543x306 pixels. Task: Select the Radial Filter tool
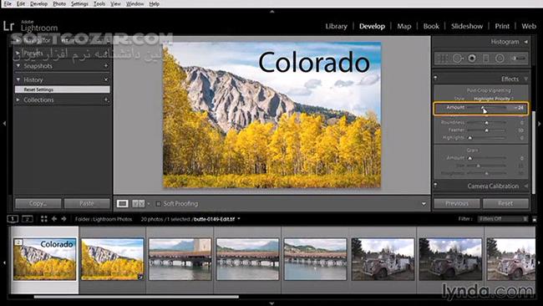(500, 59)
